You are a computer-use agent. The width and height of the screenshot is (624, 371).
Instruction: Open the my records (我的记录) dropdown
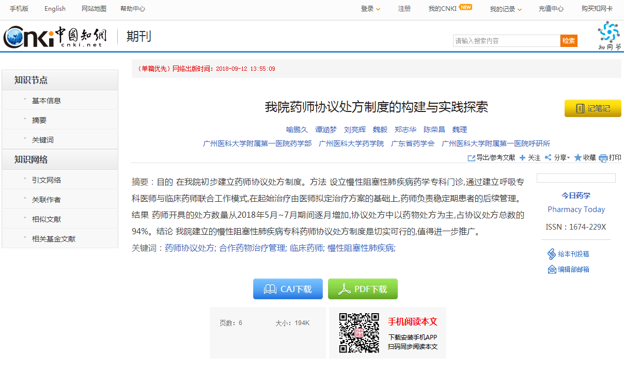506,9
